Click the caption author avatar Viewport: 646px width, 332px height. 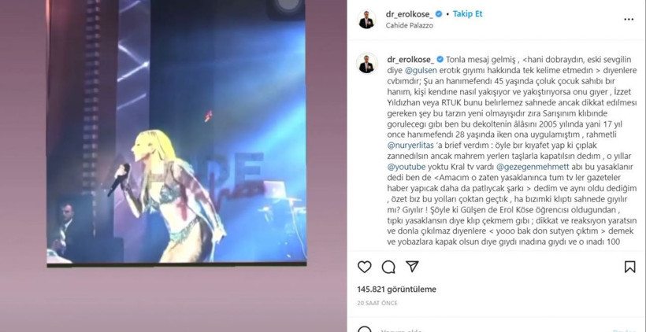[366, 63]
